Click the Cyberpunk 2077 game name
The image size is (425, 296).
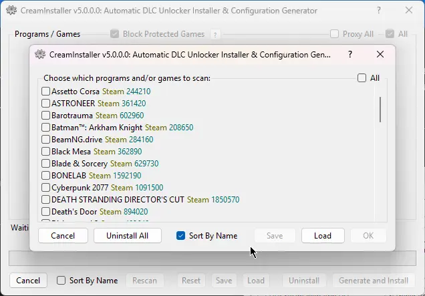coord(80,188)
